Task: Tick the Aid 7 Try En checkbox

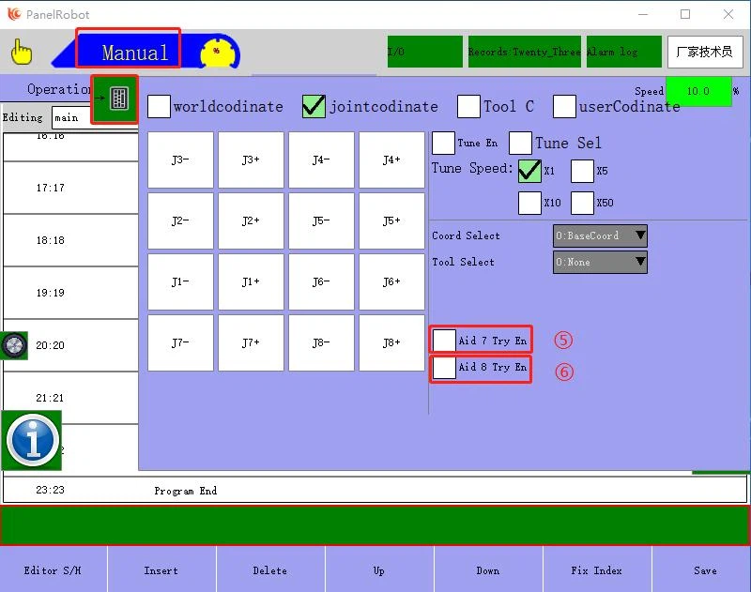Action: coord(445,341)
